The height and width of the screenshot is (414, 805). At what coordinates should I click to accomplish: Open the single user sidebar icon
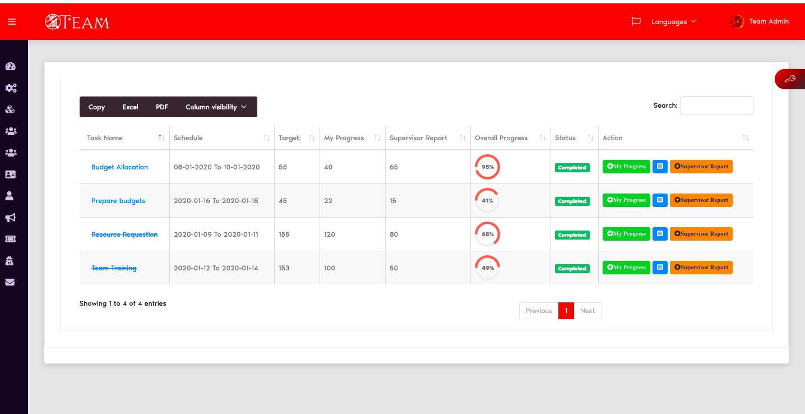[x=10, y=196]
